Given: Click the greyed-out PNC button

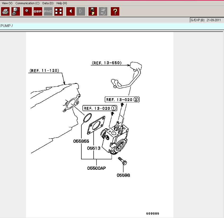Looking at the screenshot, I should pos(48,11).
